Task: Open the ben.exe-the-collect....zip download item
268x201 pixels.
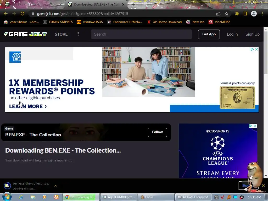Action: pos(27,186)
